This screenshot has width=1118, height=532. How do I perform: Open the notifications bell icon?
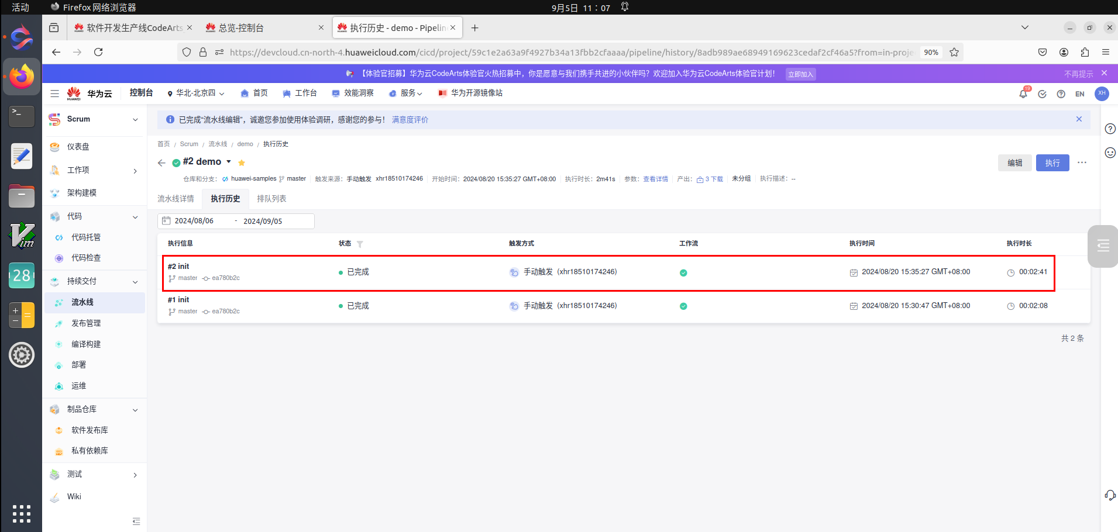click(x=1023, y=94)
